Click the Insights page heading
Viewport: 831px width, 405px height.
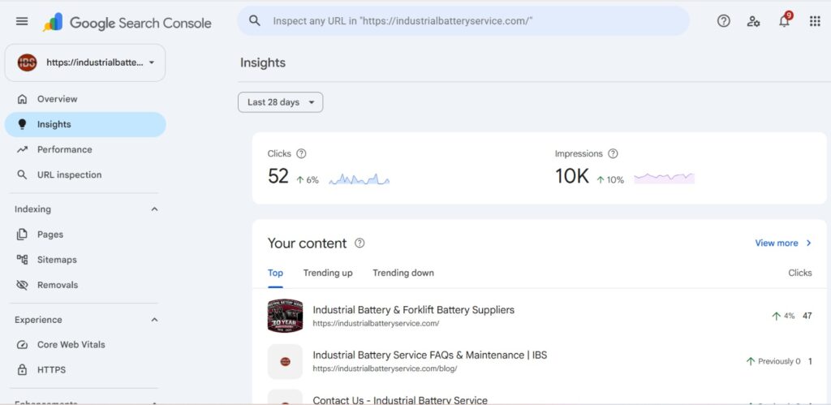click(x=263, y=62)
